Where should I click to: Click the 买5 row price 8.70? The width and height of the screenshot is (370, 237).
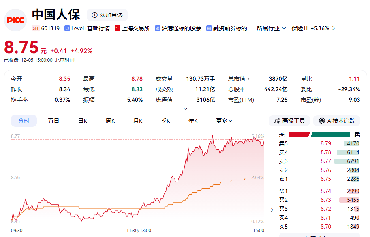[326, 227]
